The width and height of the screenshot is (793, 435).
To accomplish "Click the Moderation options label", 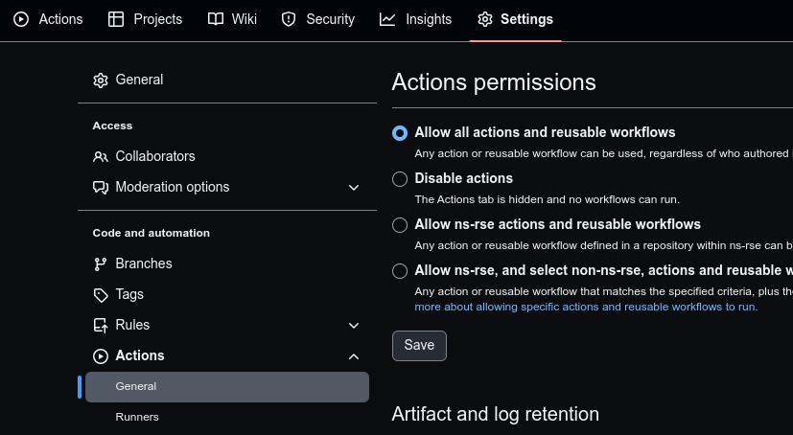I will coord(173,188).
